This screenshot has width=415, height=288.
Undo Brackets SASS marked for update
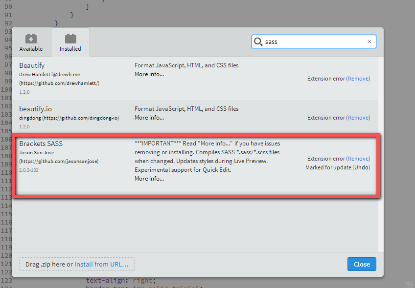click(361, 167)
